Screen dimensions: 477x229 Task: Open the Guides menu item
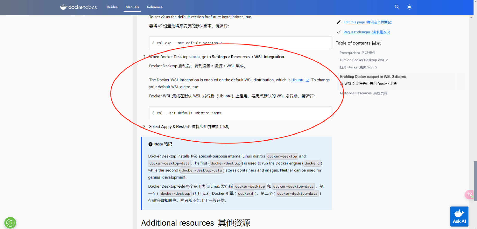112,7
